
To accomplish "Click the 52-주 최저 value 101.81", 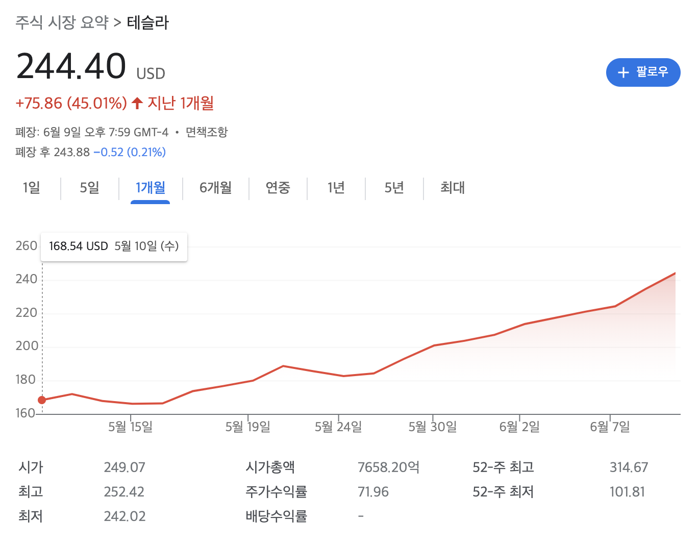I will point(627,492).
